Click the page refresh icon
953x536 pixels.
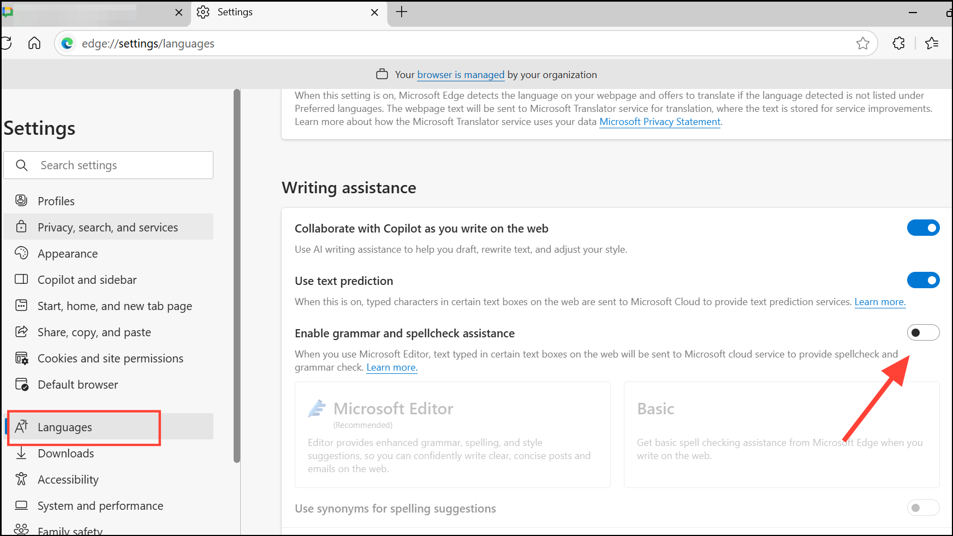(7, 43)
